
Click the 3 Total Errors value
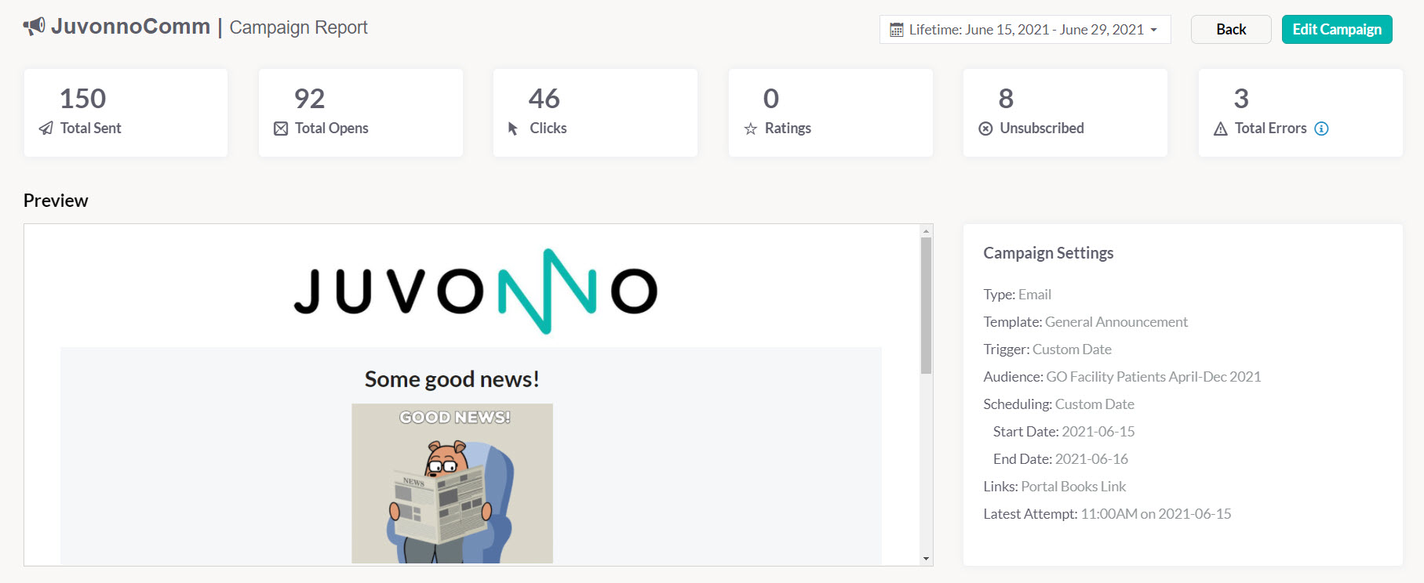click(x=1241, y=99)
